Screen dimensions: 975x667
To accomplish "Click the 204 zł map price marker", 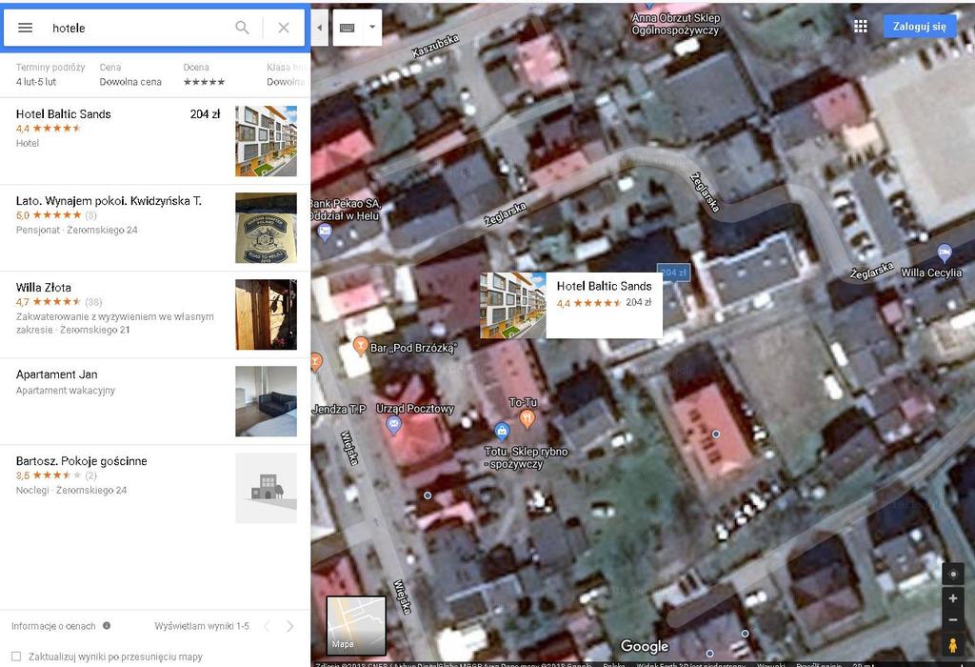I will pyautogui.click(x=673, y=273).
